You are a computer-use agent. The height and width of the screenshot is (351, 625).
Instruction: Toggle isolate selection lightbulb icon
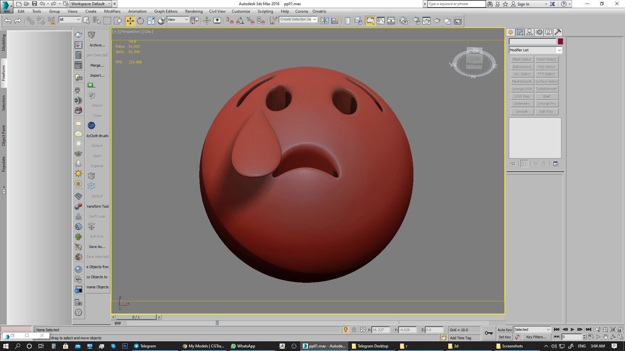[345, 330]
